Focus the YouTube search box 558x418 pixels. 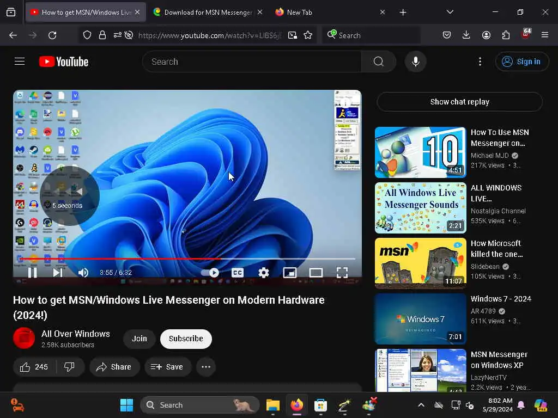coord(252,62)
